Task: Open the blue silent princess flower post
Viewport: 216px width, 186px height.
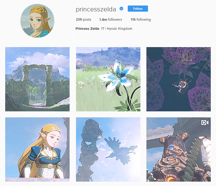Action: tap(108, 79)
